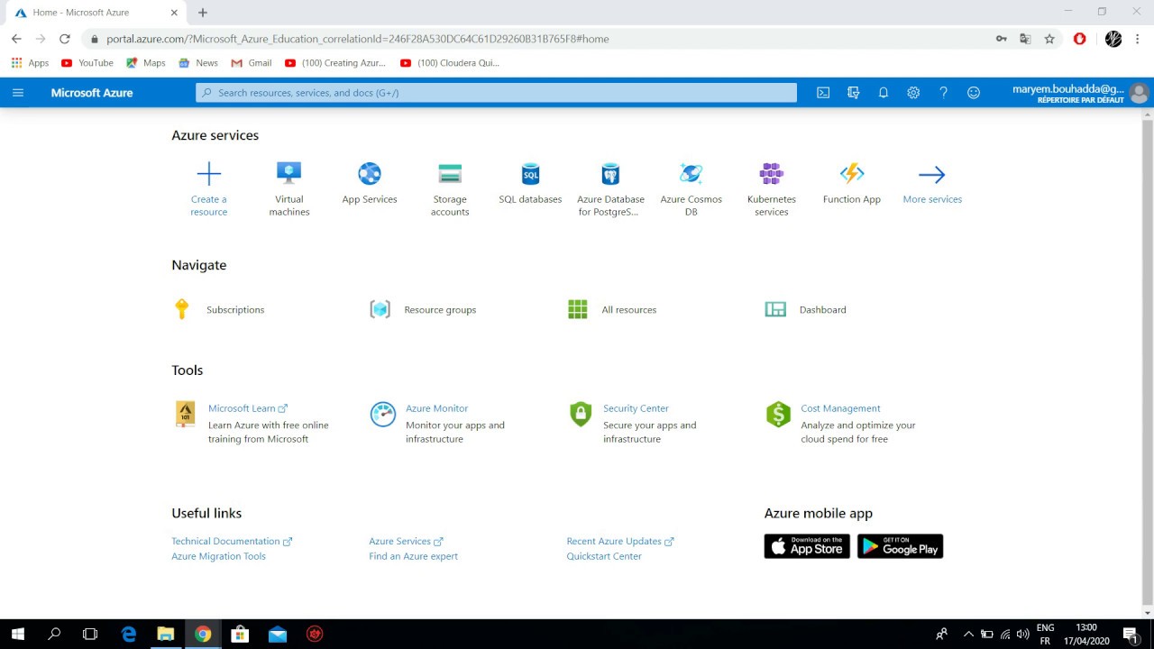Open File Explorer from taskbar

[x=166, y=634]
